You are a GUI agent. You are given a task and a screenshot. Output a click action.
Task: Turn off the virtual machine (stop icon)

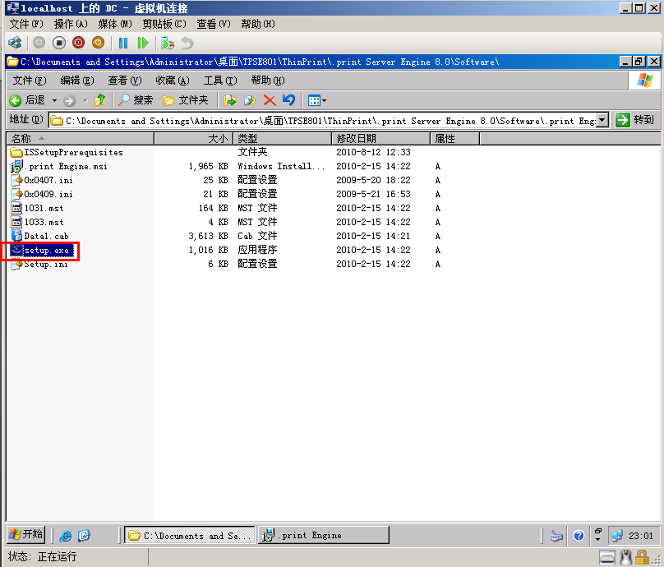59,43
